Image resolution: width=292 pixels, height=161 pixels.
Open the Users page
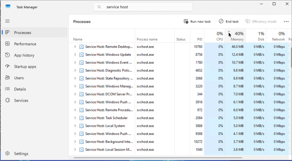(35, 78)
